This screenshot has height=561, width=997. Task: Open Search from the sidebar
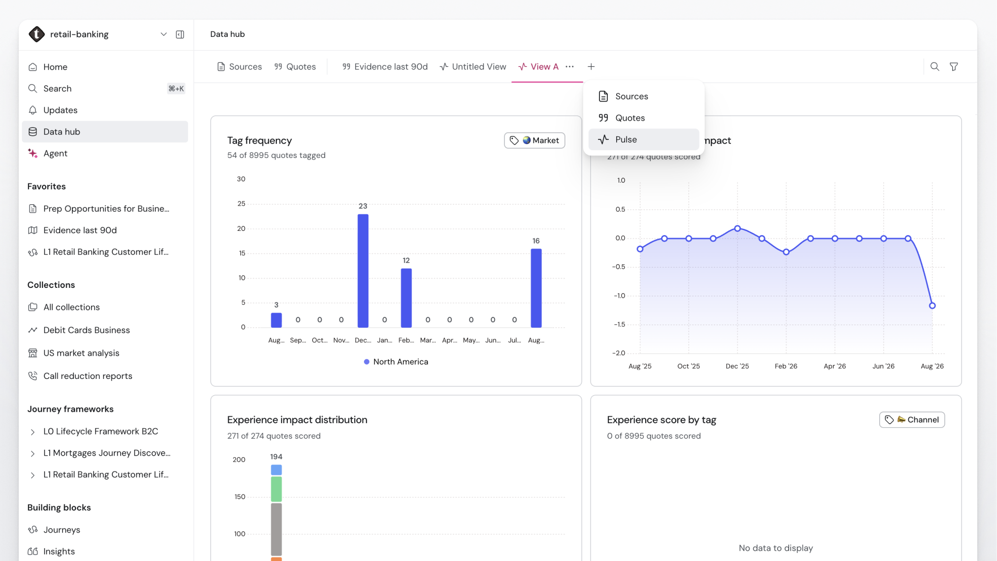[105, 89]
